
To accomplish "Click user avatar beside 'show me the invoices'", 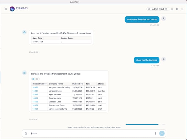I will point(164,59).
